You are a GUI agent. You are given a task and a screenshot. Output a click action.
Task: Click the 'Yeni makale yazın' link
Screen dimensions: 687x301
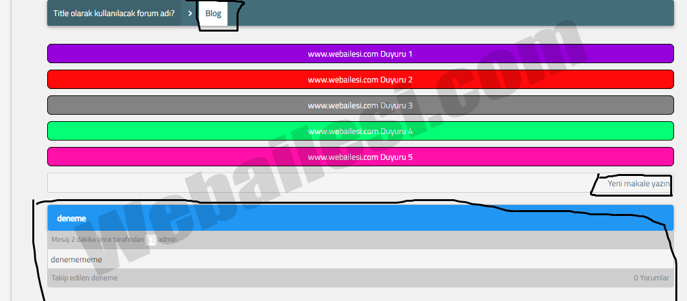[x=639, y=184]
